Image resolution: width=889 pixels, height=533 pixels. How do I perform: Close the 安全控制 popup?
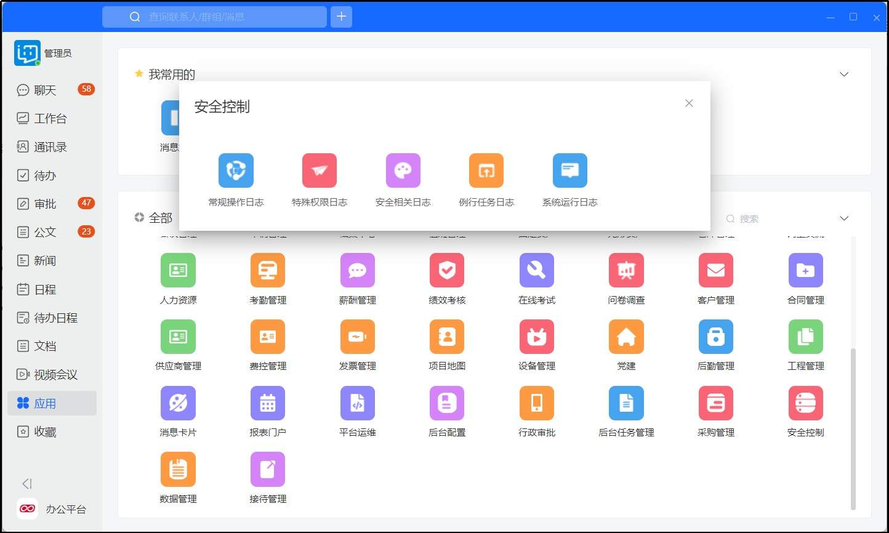tap(689, 103)
